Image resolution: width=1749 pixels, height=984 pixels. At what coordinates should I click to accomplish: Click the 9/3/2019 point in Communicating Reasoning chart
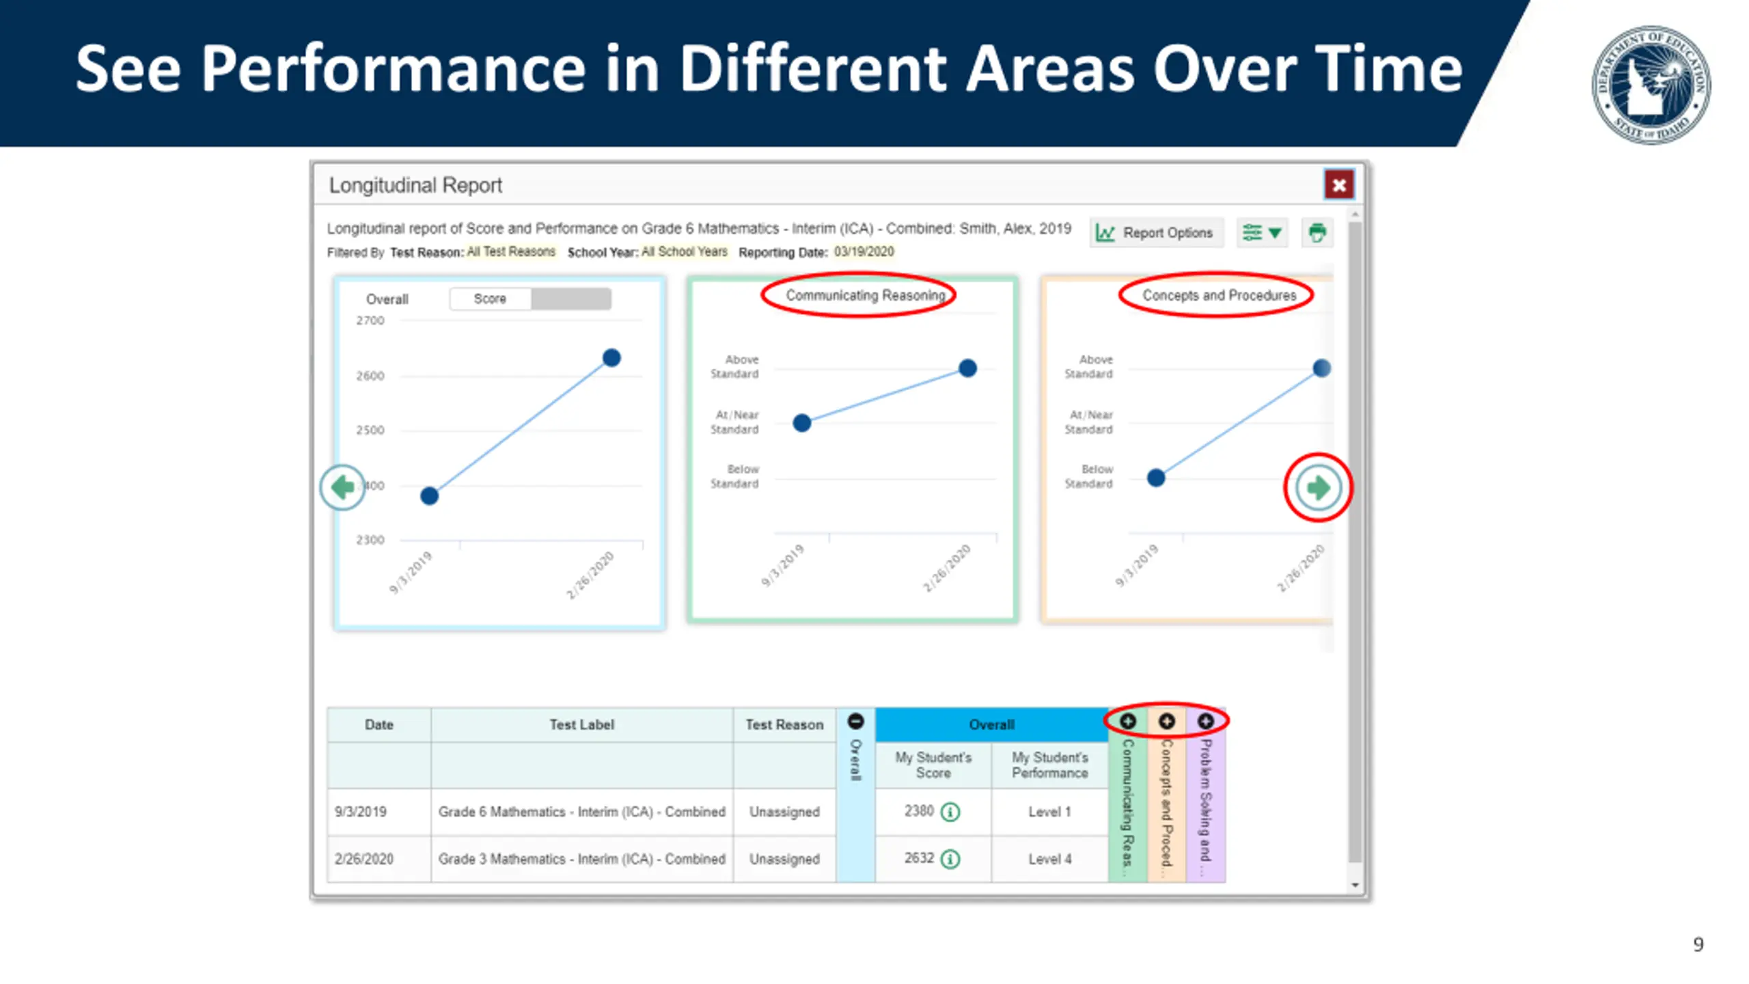[x=802, y=423]
